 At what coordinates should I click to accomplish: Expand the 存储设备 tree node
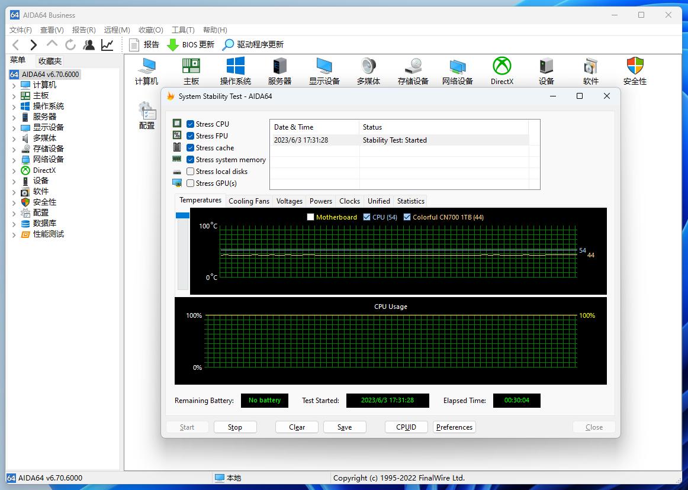pyautogui.click(x=14, y=149)
